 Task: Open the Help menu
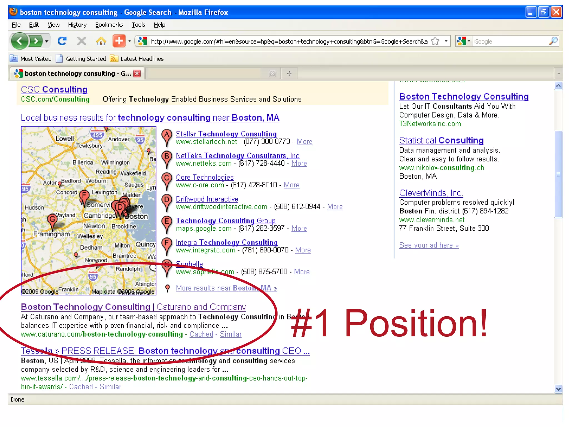(159, 25)
